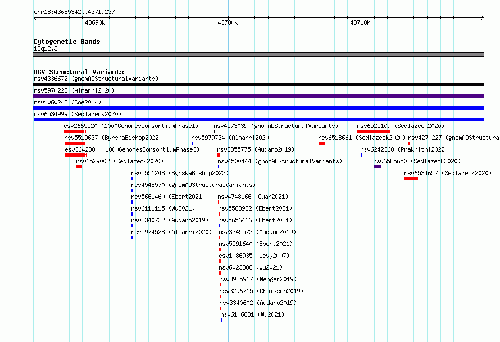Click nsv6106831 (Wu2021) label
Viewport: 500px width, 342px height.
click(252, 314)
